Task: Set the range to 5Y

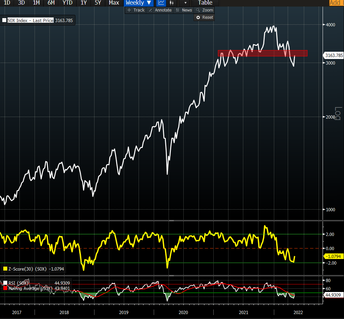Action: pyautogui.click(x=98, y=3)
